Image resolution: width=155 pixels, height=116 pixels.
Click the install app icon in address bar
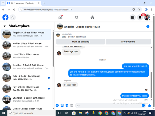[134, 10]
